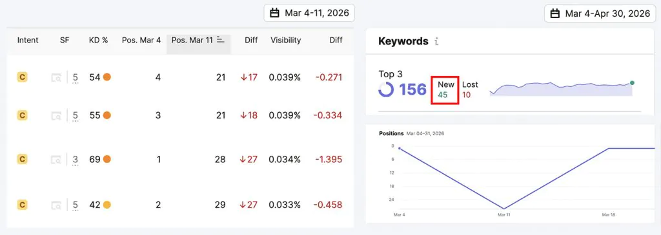The height and width of the screenshot is (235, 661).
Task: Click the orange difficulty dot next to 69
Action: tap(107, 159)
